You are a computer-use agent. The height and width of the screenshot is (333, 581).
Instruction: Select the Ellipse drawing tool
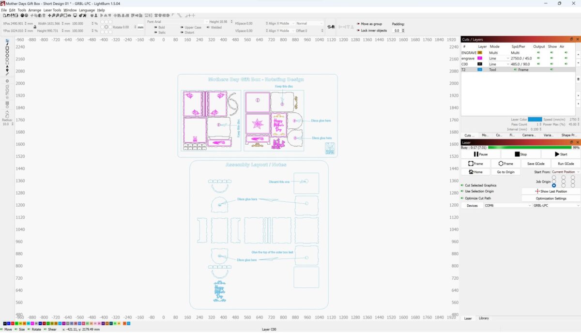(x=7, y=53)
